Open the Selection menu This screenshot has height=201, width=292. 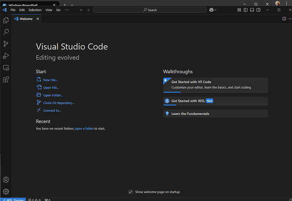click(x=35, y=10)
